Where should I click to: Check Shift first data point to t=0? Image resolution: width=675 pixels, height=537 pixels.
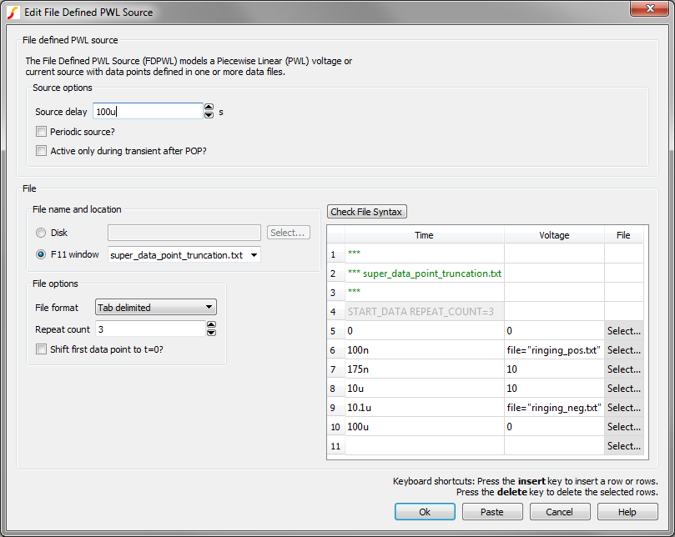click(42, 349)
